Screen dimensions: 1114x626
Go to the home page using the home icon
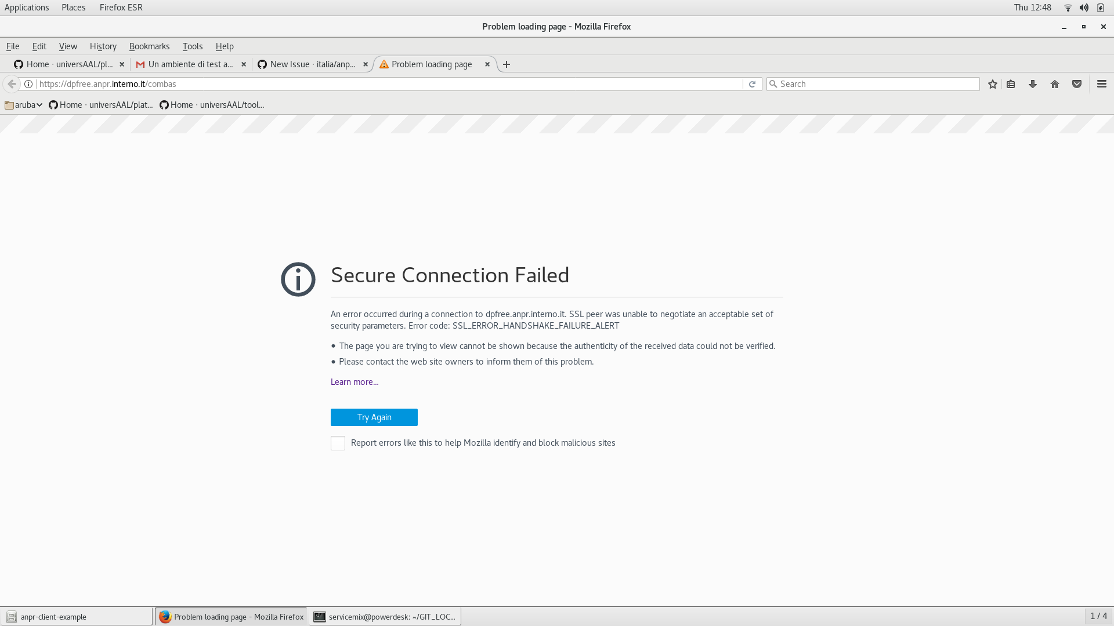(x=1055, y=83)
